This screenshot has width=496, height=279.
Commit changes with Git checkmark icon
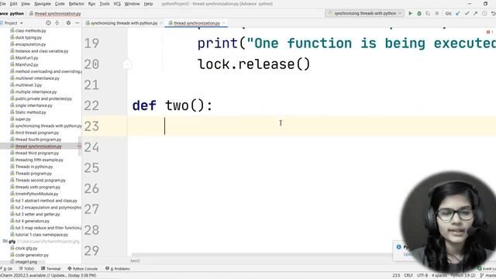tap(467, 13)
